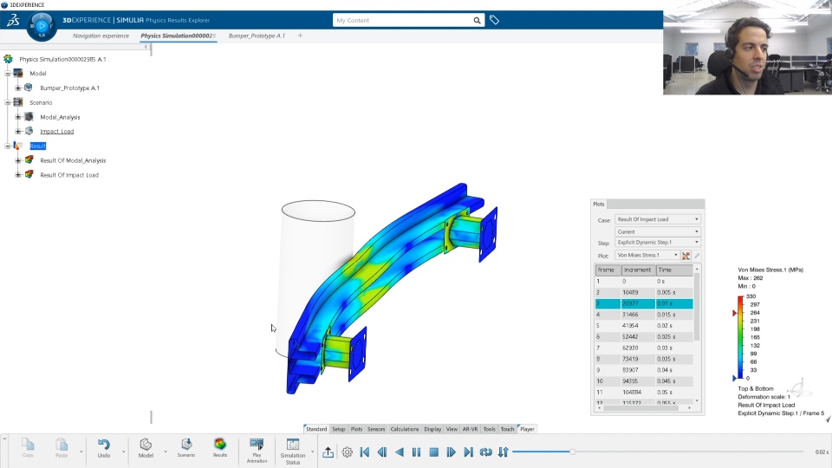Click the search magnifier icon
The image size is (832, 468).
(x=477, y=20)
